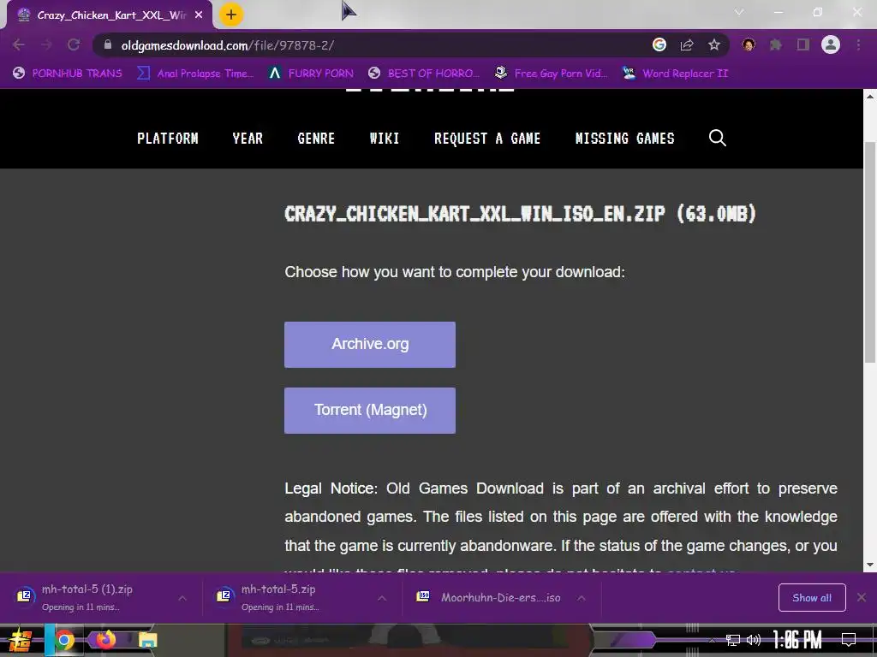Image resolution: width=877 pixels, height=657 pixels.
Task: Click the page vertical scrollbar thumb
Action: click(870, 252)
